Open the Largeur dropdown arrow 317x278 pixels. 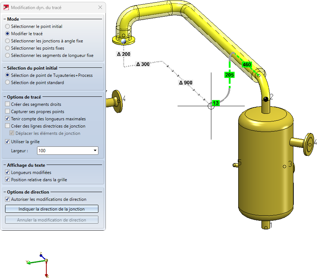pos(95,150)
